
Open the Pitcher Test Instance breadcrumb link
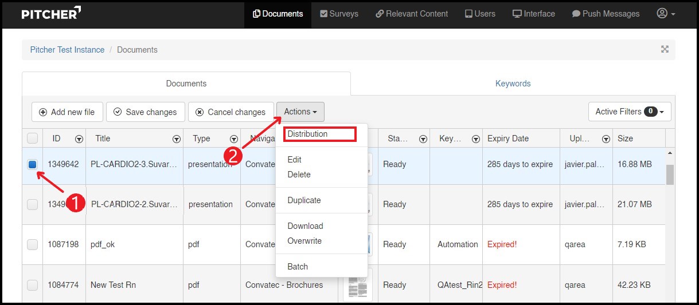tap(67, 50)
